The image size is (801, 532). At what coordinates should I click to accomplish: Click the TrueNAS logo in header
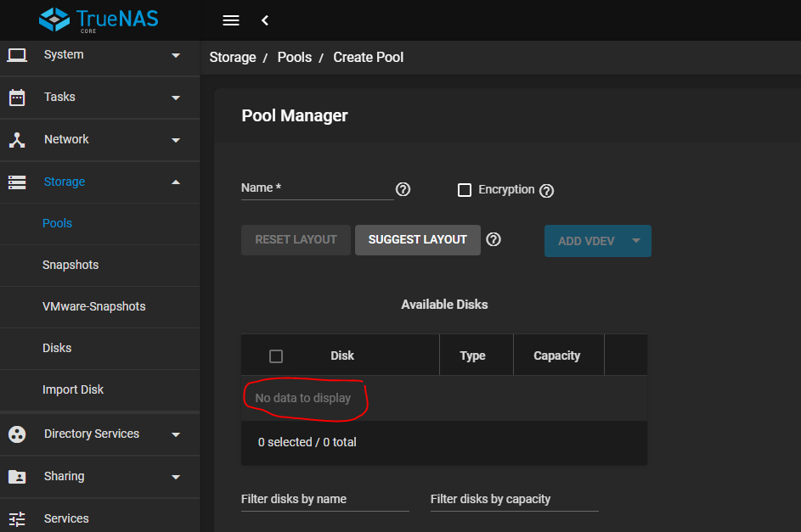click(99, 20)
